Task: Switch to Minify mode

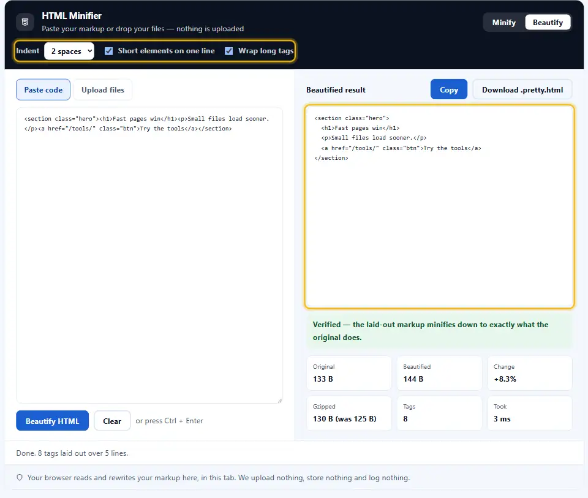Action: (x=503, y=23)
